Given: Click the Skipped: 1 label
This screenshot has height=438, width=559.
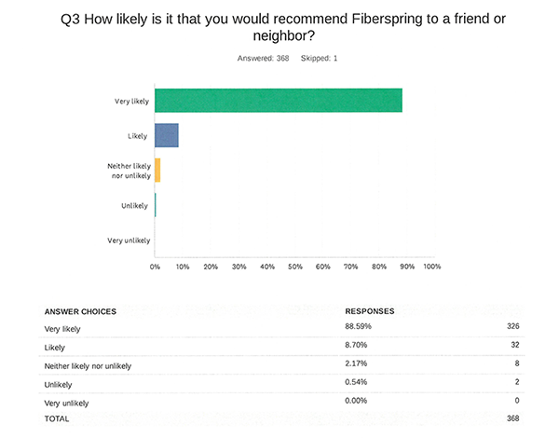Looking at the screenshot, I should click(x=316, y=59).
